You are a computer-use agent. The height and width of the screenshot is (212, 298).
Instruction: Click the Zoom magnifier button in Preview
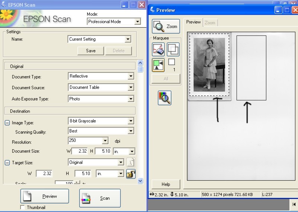click(166, 26)
